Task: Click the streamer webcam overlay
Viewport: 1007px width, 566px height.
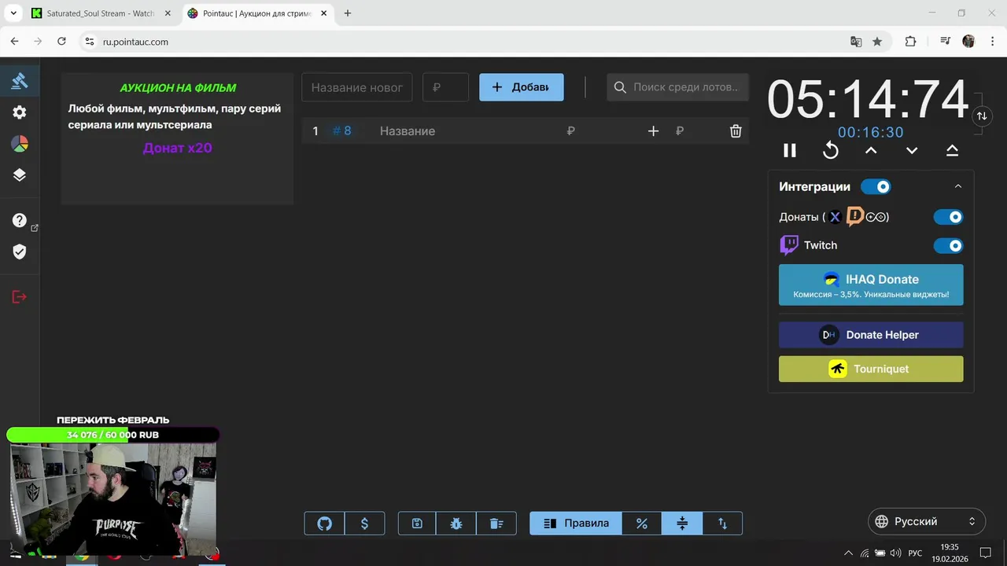Action: click(113, 498)
